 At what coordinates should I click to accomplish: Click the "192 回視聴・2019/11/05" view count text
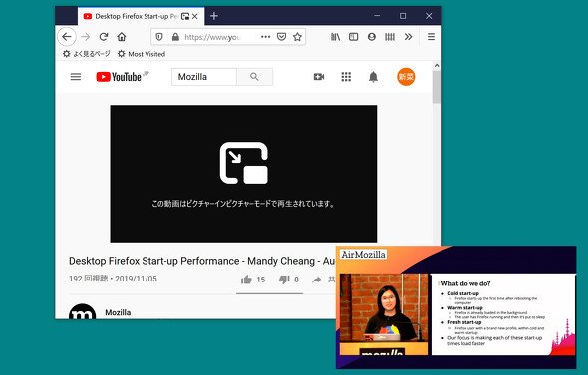click(x=113, y=279)
